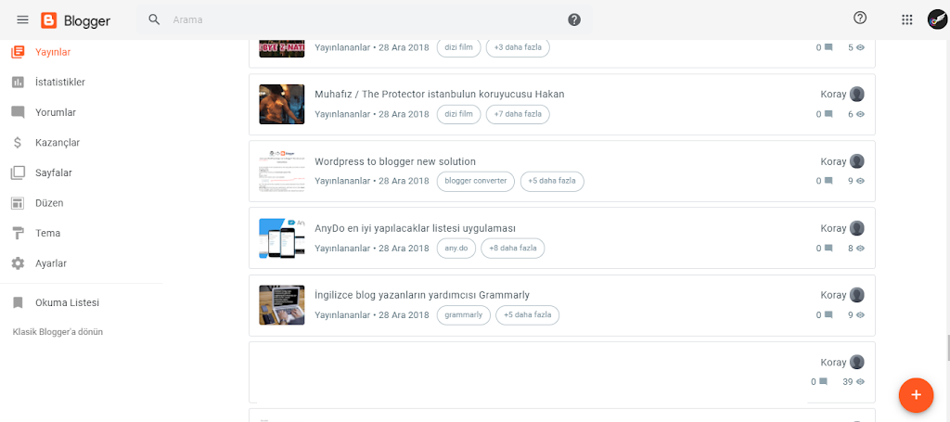Click Koray author avatar on Wordpress post
This screenshot has height=422, width=950.
(x=856, y=161)
